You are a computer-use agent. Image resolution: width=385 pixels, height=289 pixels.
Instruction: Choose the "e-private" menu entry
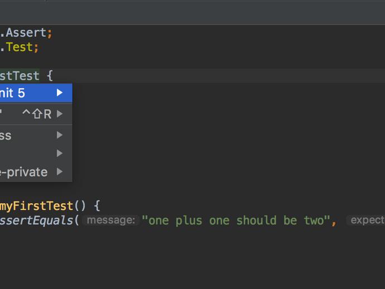tap(36, 172)
